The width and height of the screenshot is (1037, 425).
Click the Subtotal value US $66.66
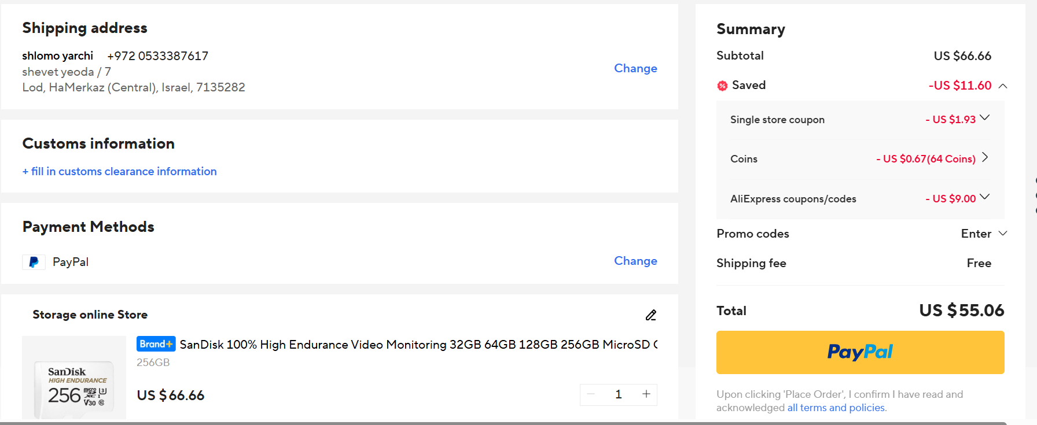tap(962, 56)
